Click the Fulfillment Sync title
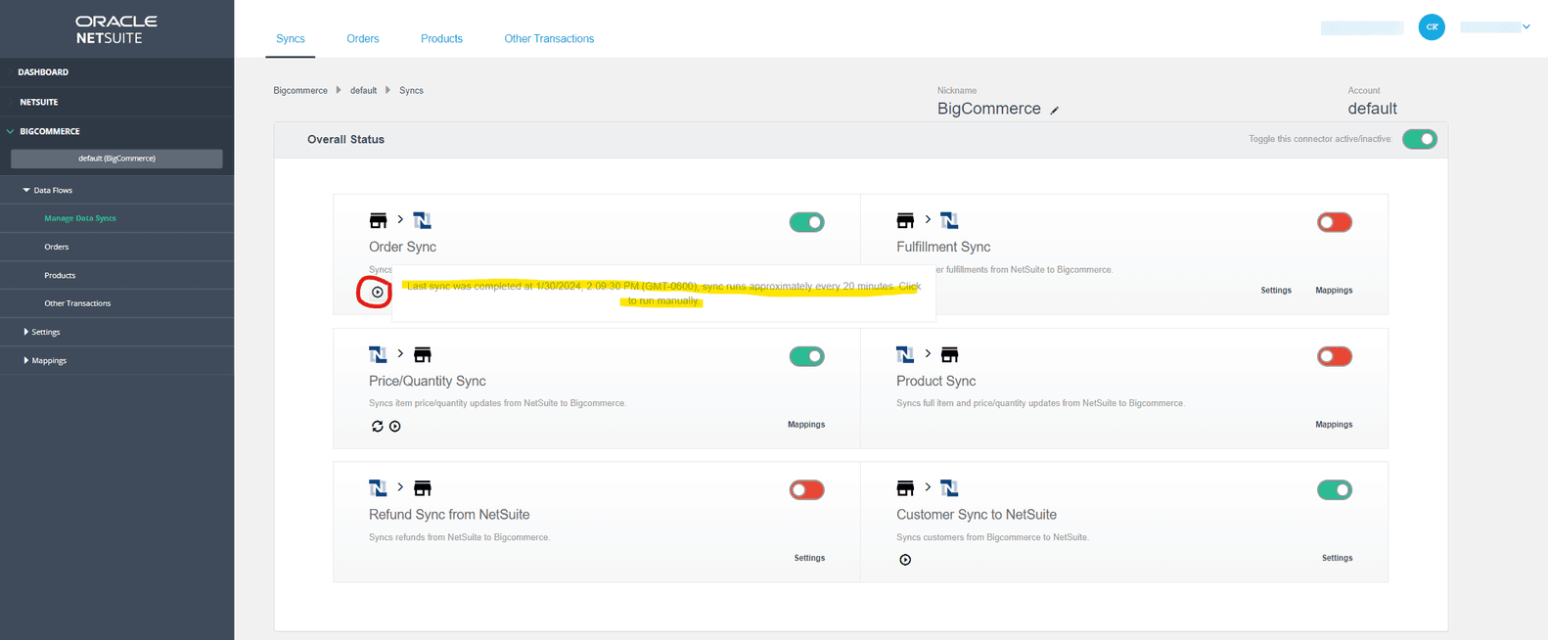This screenshot has width=1548, height=640. coord(943,247)
